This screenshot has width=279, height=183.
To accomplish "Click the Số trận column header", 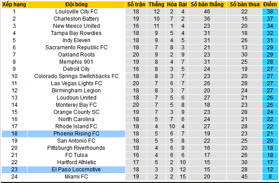I will point(136,4).
